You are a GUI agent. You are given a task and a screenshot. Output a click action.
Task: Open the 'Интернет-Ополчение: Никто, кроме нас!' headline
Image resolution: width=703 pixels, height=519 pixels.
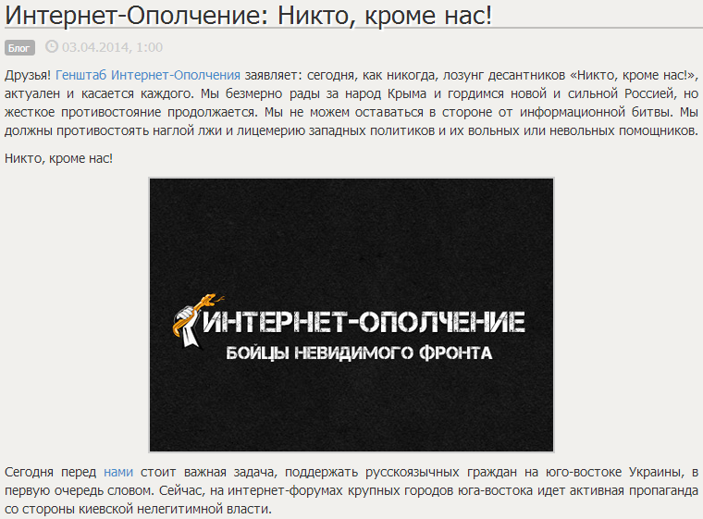(249, 16)
